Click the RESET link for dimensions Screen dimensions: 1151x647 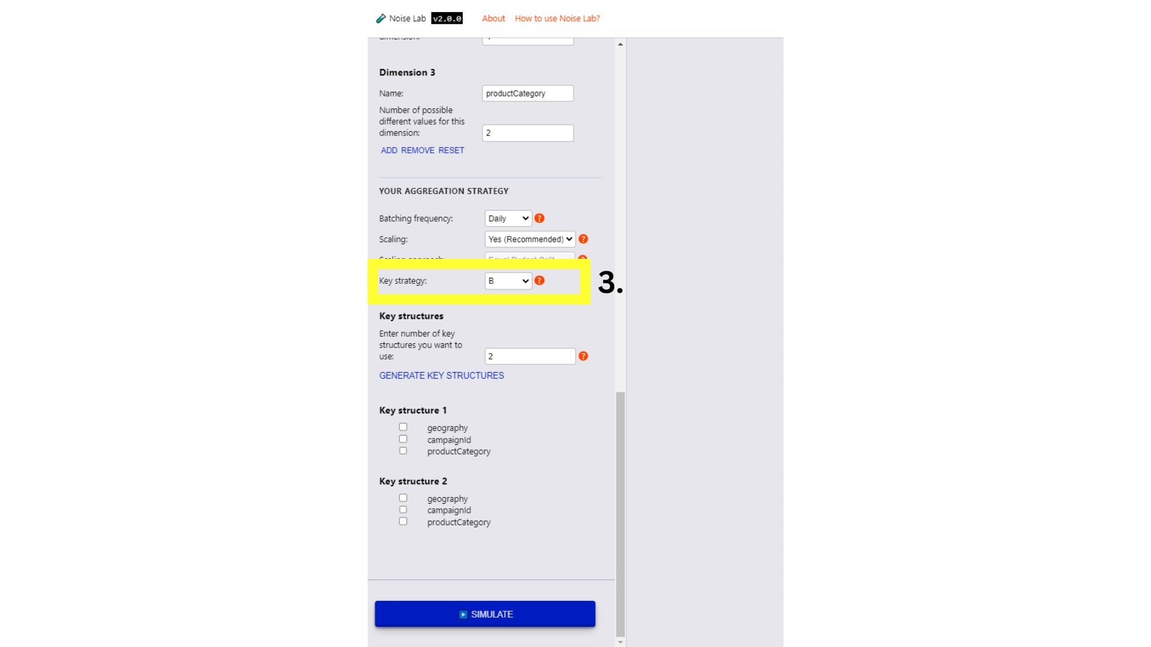tap(452, 150)
